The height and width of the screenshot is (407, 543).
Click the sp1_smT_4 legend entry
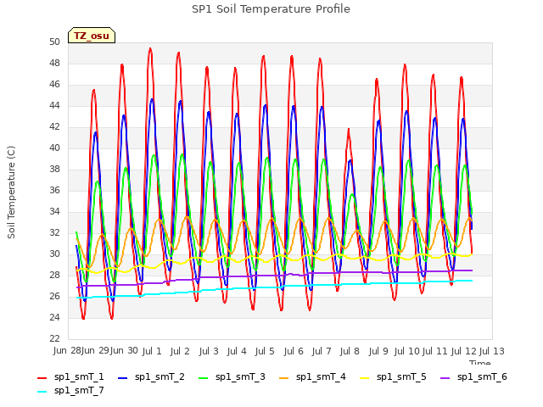(313, 376)
